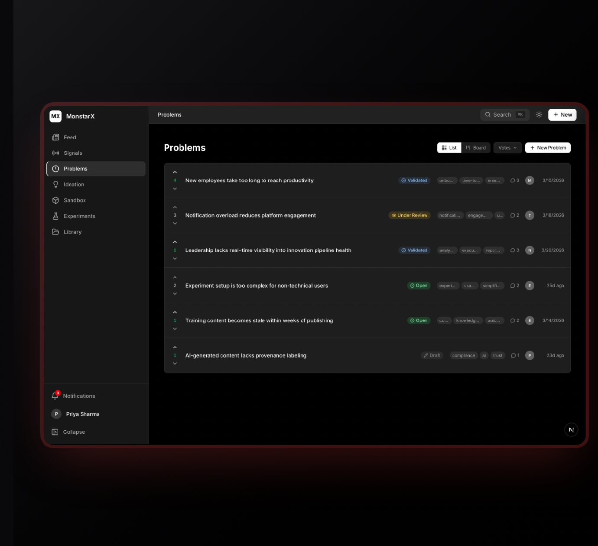
Task: Navigate to Library in the sidebar
Action: pyautogui.click(x=72, y=232)
